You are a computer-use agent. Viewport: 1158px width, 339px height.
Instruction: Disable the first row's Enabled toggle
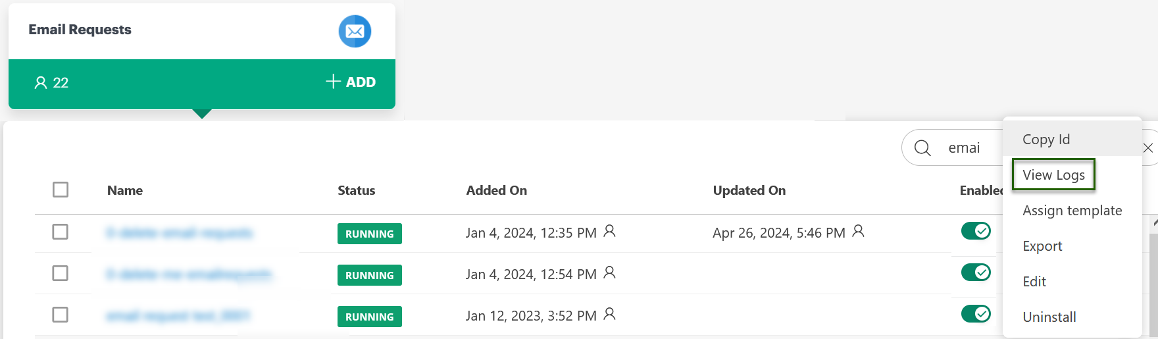(x=976, y=231)
